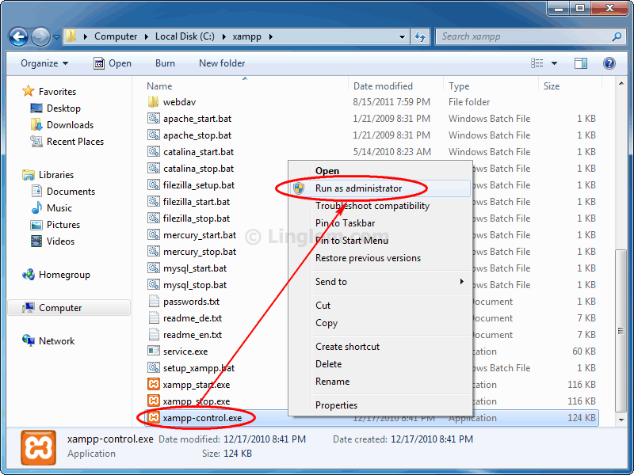634x475 pixels.
Task: Click the Burn toolbar button
Action: coord(165,63)
